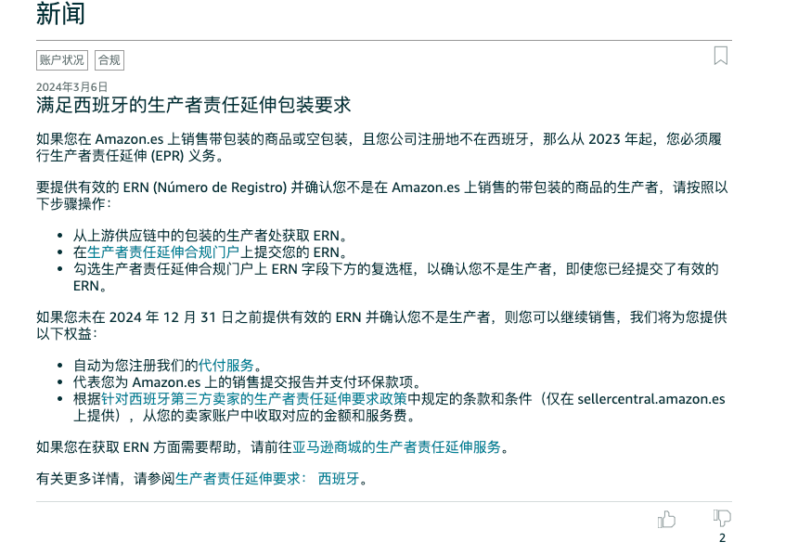Give the article a thumbs up

coord(666,520)
